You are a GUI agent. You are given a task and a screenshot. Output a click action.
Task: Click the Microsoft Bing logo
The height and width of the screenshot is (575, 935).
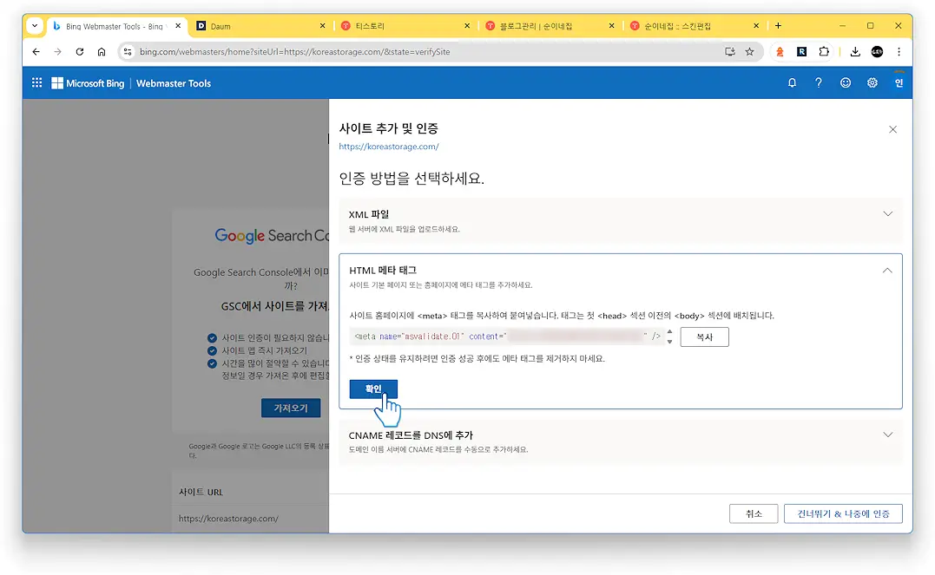pos(87,82)
